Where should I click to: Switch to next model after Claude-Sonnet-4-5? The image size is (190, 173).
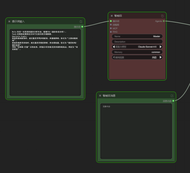point(161,47)
